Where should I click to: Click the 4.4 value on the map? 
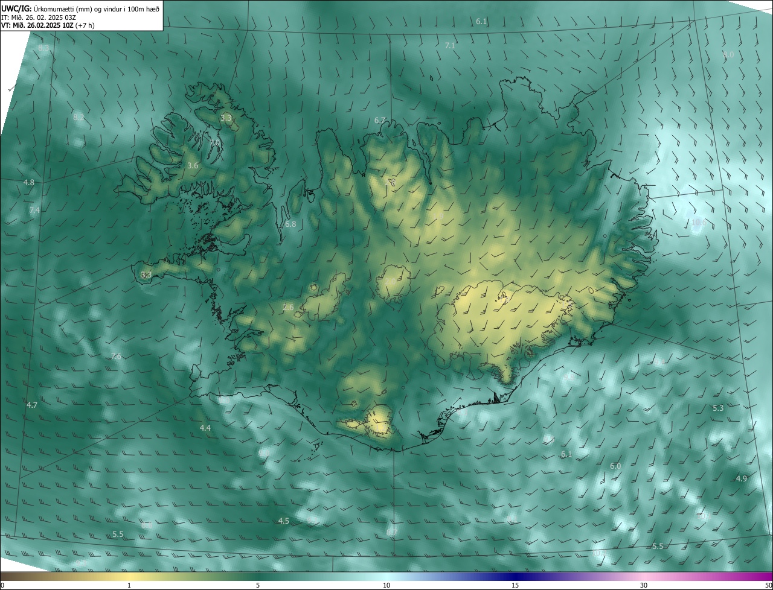point(205,428)
